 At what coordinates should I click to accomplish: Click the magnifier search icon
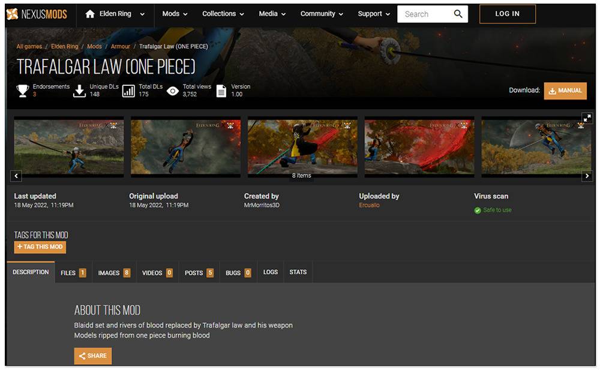click(458, 14)
